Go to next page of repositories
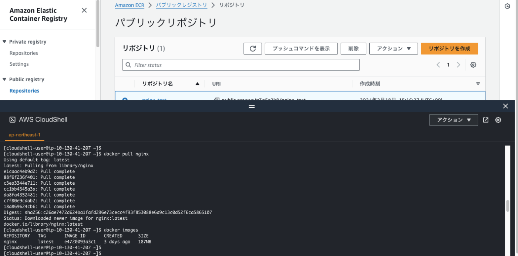518x256 pixels. pos(458,65)
